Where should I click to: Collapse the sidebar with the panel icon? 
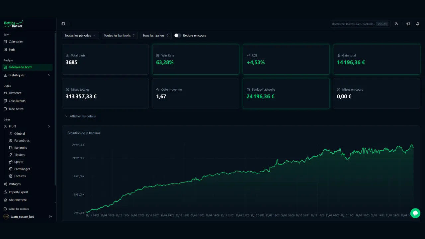[63, 24]
